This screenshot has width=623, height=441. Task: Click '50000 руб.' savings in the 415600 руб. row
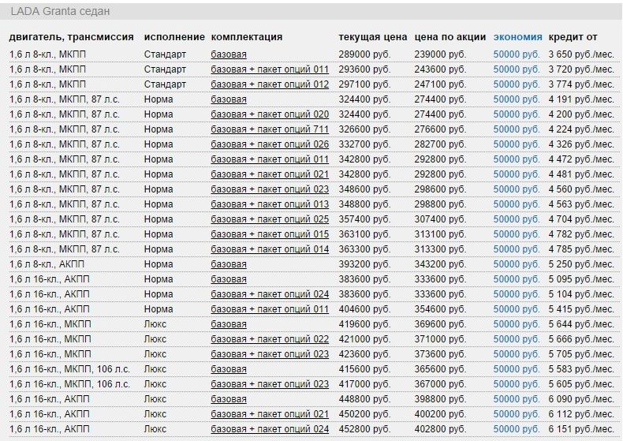[x=517, y=369]
